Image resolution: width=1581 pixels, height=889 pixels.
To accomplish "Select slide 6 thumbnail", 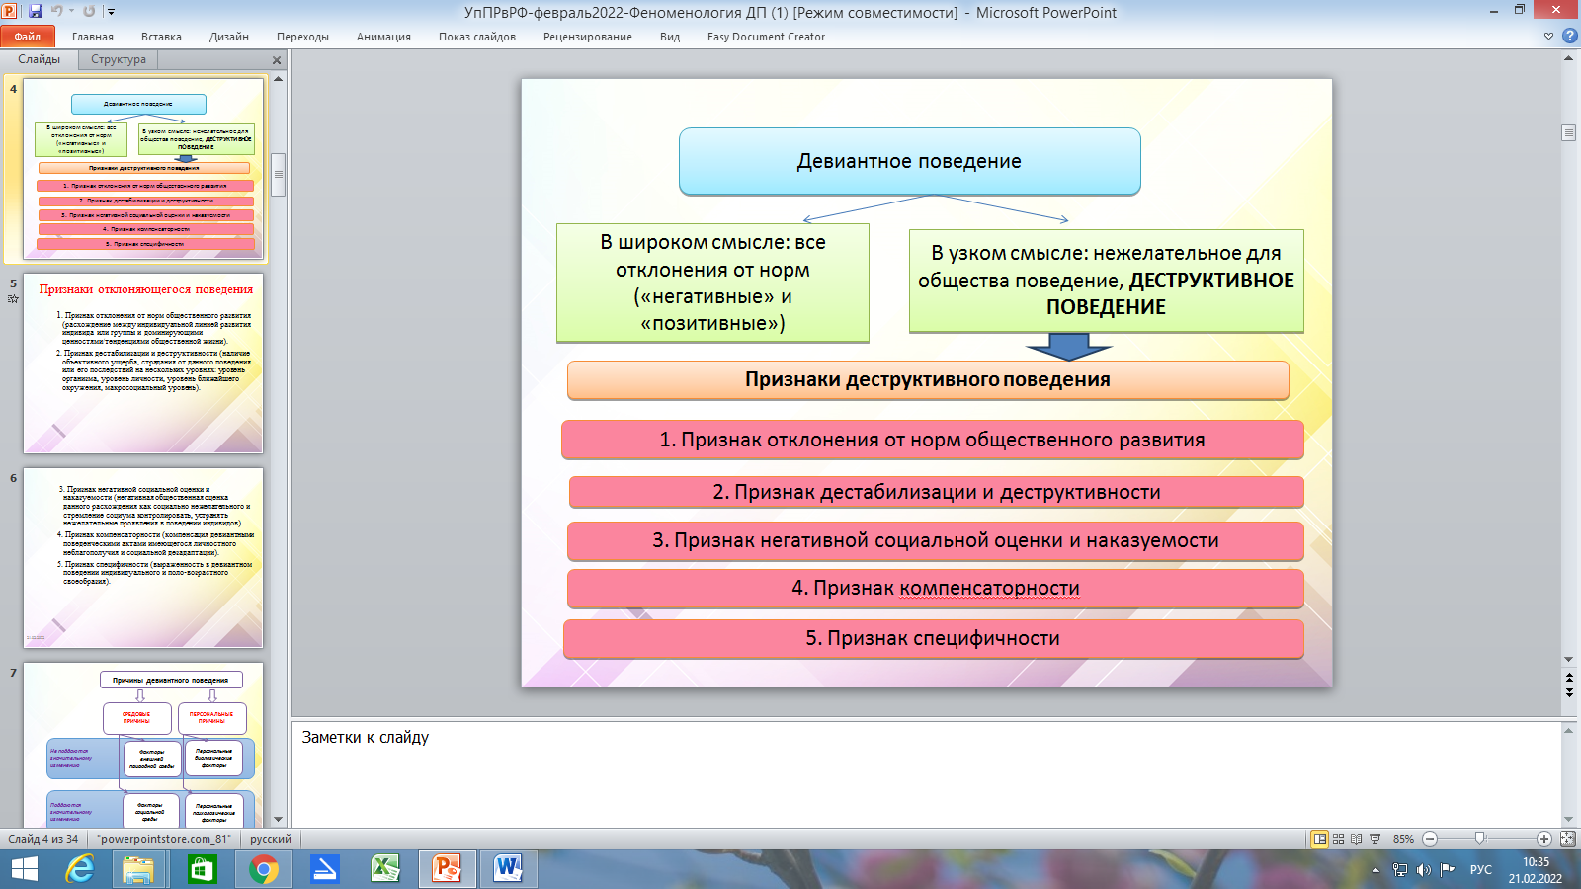I will point(143,558).
